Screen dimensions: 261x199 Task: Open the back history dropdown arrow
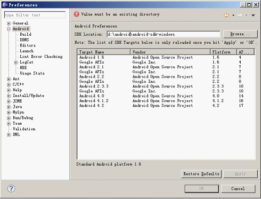233,16
